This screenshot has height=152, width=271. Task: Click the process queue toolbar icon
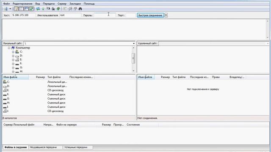pos(43,9)
